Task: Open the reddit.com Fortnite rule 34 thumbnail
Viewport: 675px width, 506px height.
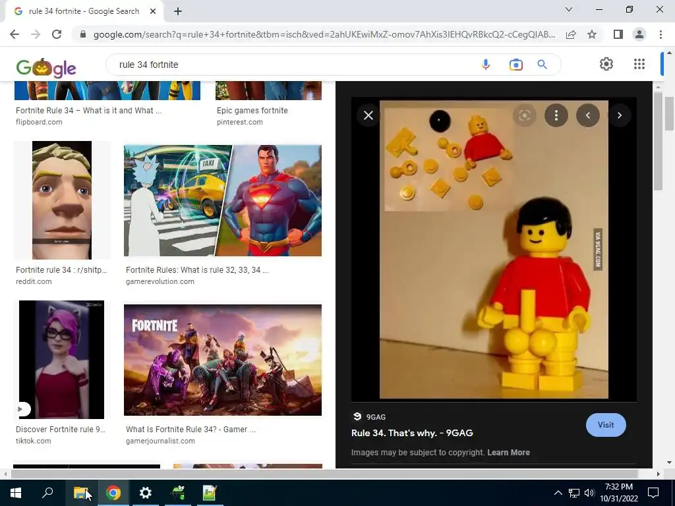Action: 61,200
